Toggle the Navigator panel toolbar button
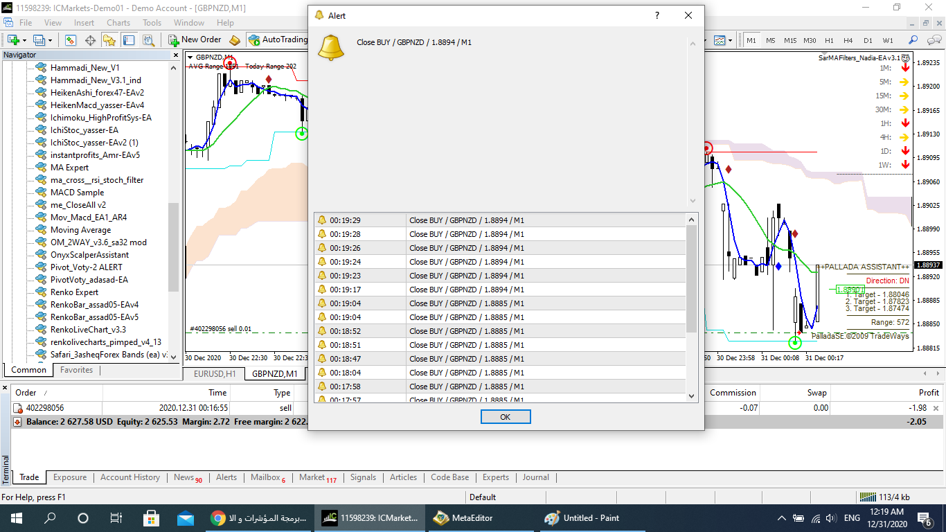This screenshot has width=946, height=532. [109, 40]
